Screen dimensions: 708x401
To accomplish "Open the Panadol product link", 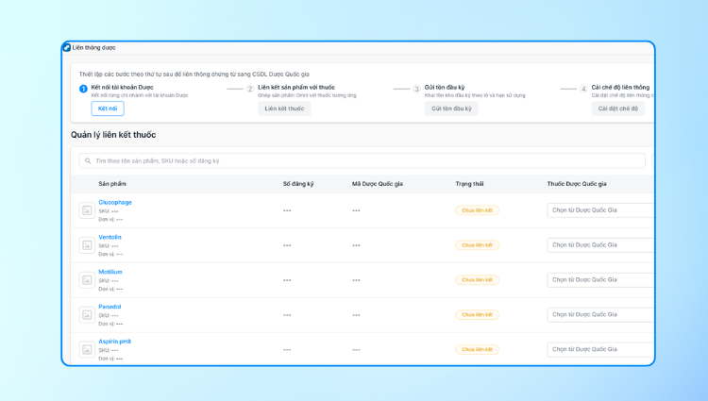I will click(x=110, y=307).
